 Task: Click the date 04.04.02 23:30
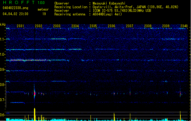coord(15,14)
